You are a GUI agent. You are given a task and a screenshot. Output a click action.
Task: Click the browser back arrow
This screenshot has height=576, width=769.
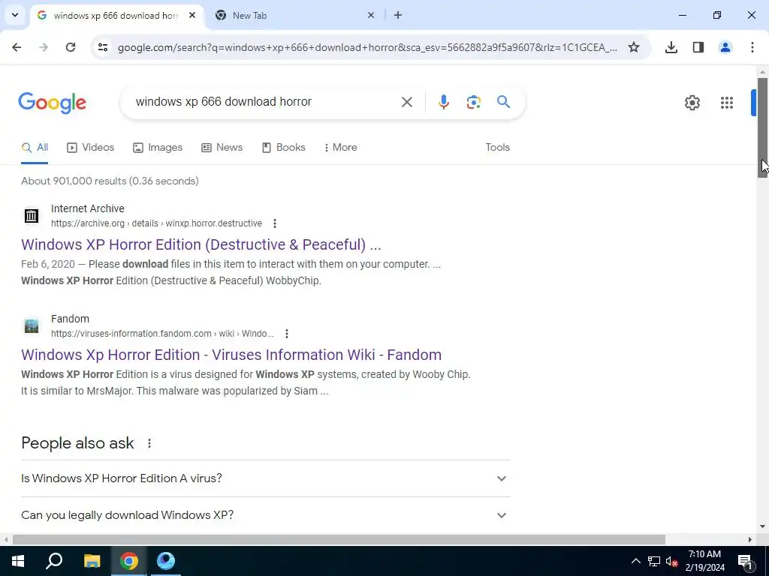click(x=17, y=47)
